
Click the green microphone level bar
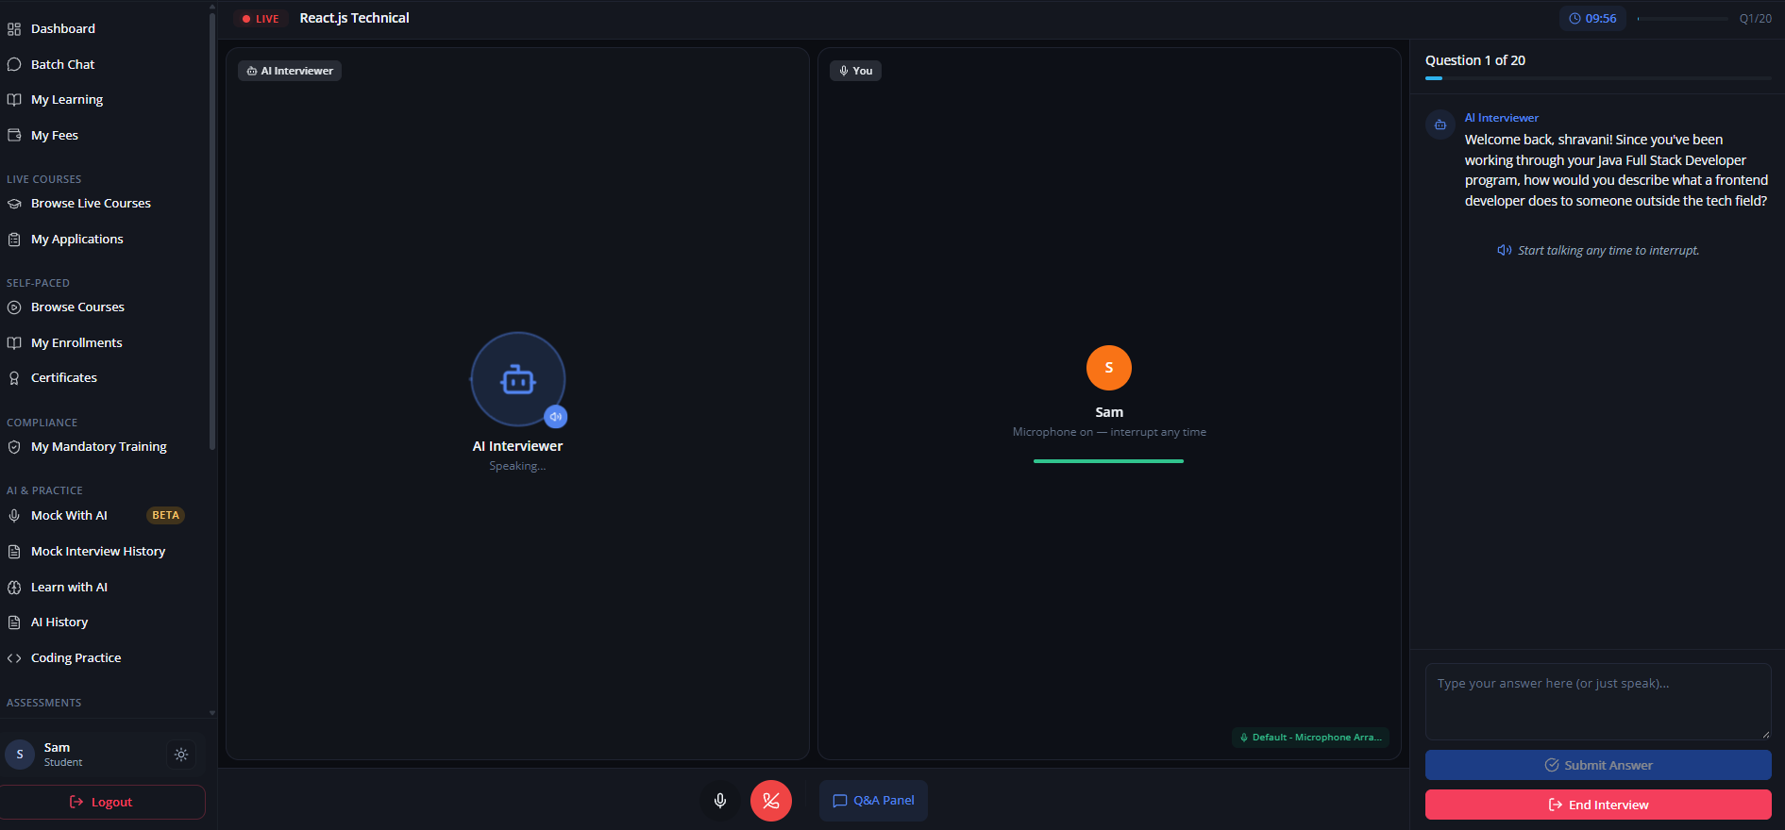pos(1108,461)
